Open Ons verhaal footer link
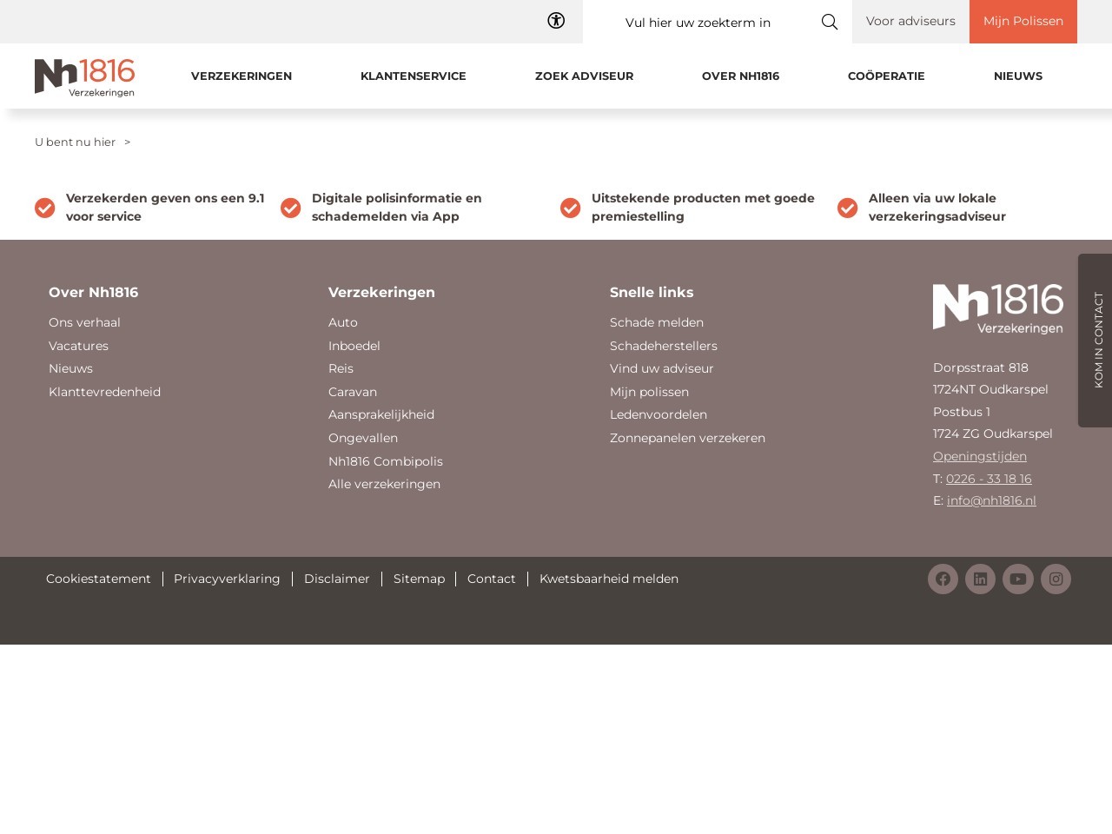 84,323
